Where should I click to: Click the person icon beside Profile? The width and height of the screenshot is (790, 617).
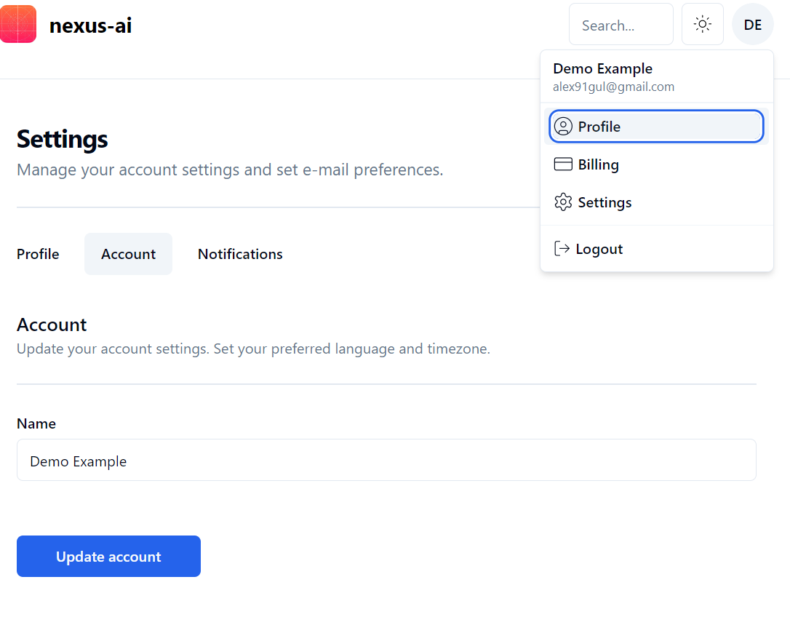pos(563,127)
